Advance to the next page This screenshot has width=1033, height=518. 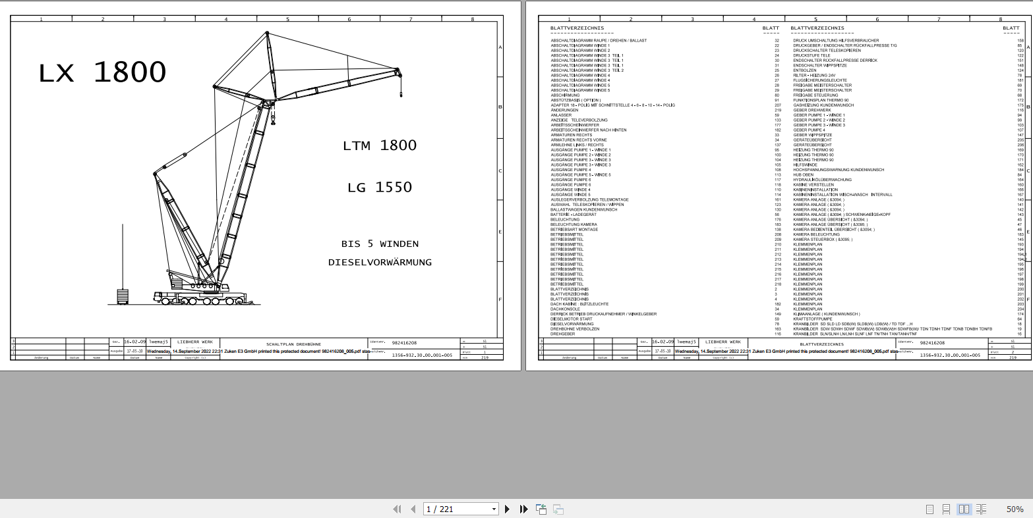tap(507, 509)
